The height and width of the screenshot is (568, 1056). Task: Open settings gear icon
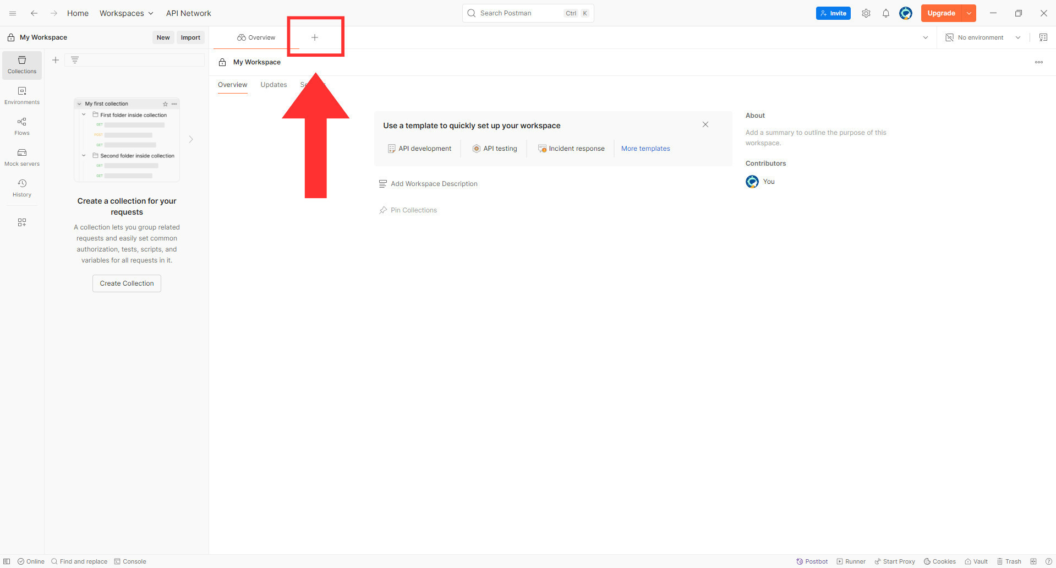[866, 13]
